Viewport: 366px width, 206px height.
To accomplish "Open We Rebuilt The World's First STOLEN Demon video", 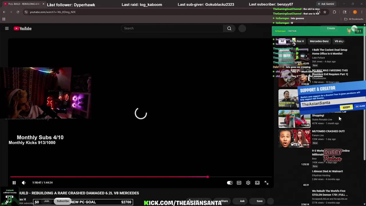I will [x=330, y=193].
